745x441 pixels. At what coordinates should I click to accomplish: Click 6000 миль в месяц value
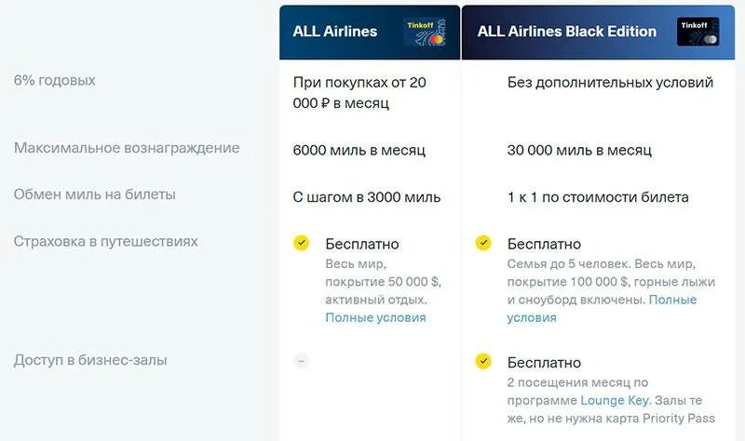pos(359,150)
